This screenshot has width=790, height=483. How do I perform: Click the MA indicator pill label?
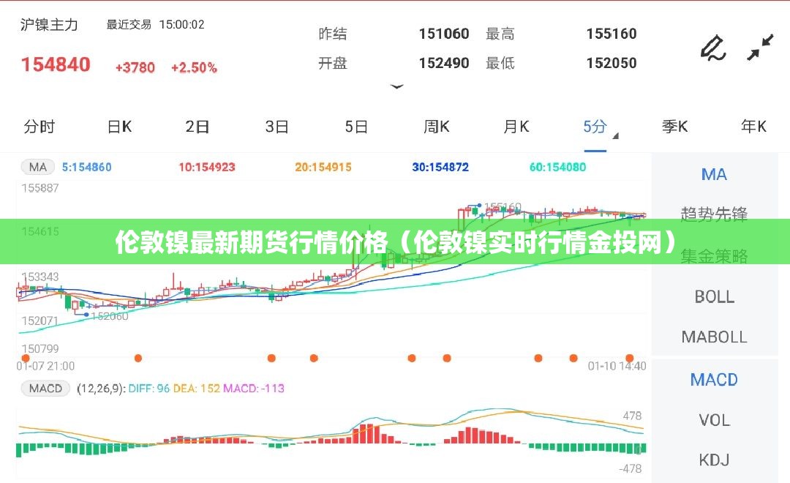37,167
